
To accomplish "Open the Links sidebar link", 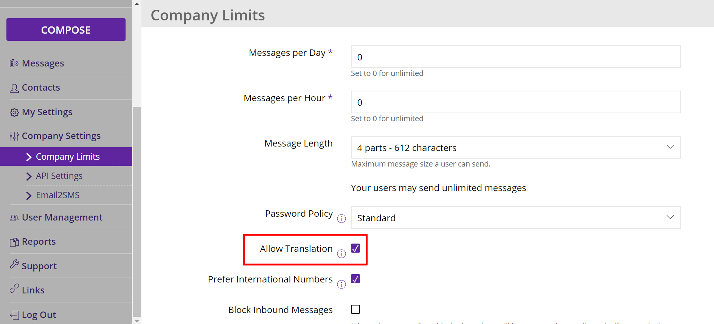I will point(33,290).
